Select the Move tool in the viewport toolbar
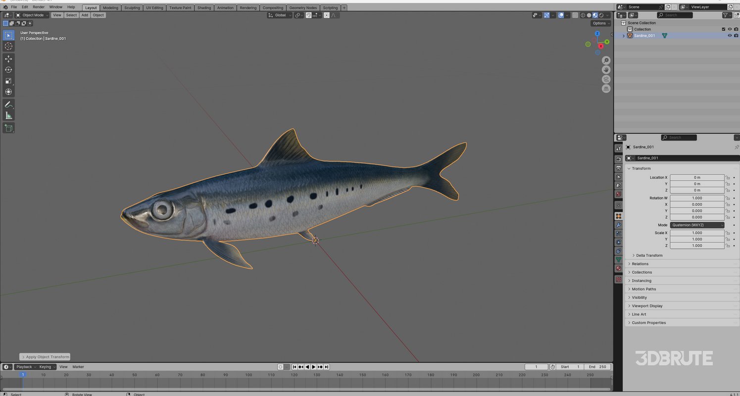Screen dimensions: 740x396 tap(8, 58)
